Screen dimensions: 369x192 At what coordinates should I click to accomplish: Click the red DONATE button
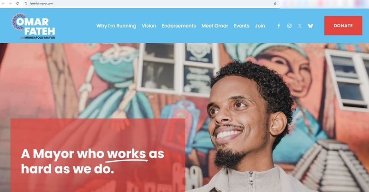[343, 26]
